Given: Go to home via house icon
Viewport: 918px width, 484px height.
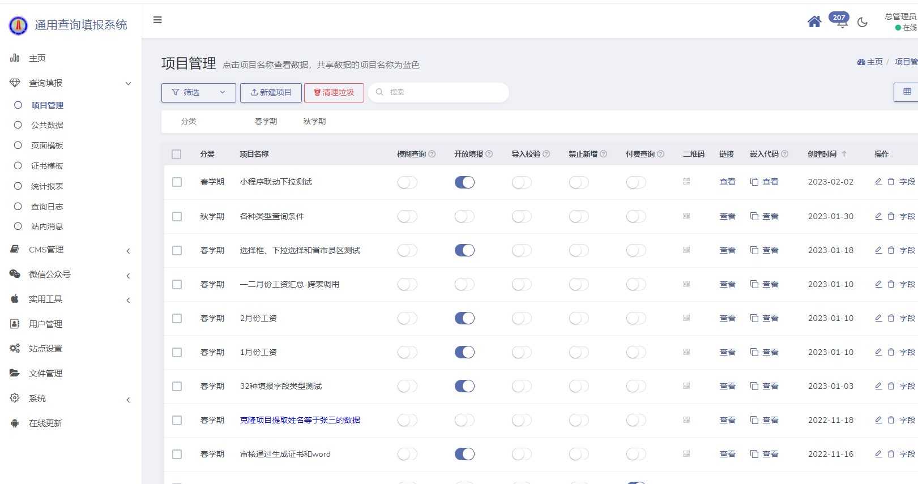Looking at the screenshot, I should tap(814, 22).
